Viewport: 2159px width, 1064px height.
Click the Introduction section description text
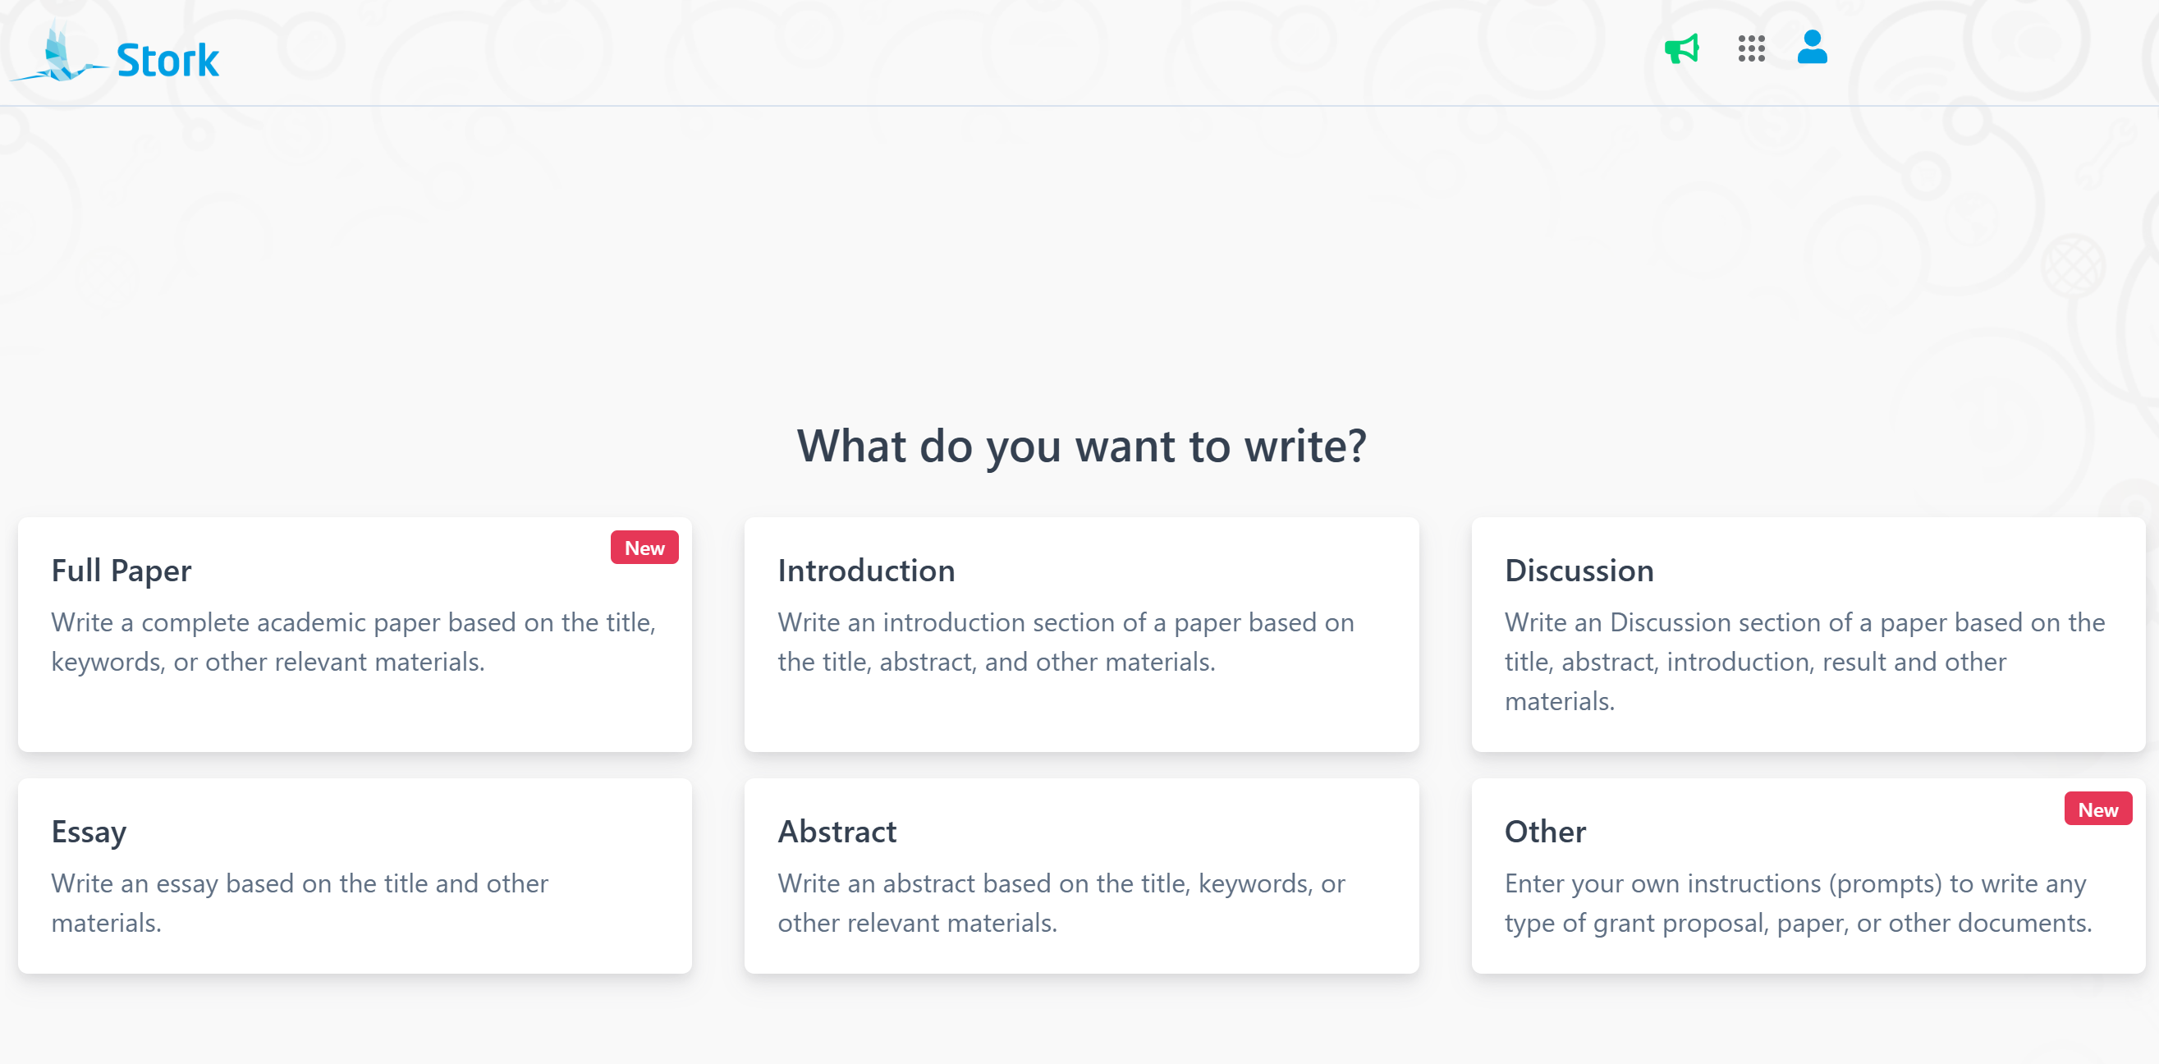[x=1066, y=641]
